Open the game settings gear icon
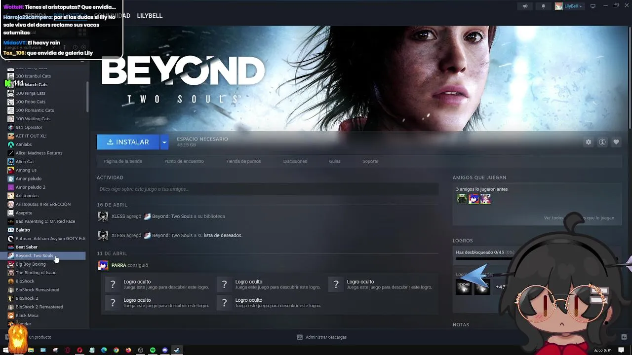632x355 pixels. tap(589, 142)
